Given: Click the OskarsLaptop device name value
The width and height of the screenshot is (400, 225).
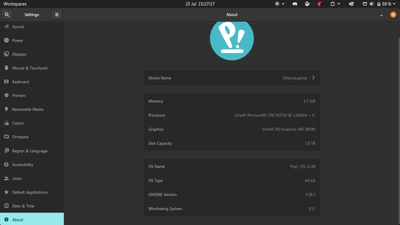Looking at the screenshot, I should (295, 78).
